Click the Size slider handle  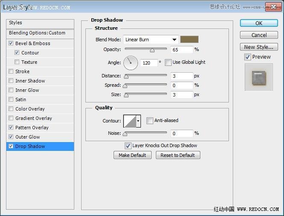click(126, 95)
